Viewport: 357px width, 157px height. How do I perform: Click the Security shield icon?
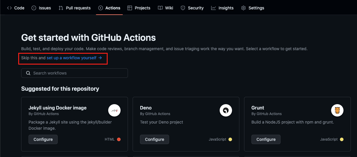point(183,8)
